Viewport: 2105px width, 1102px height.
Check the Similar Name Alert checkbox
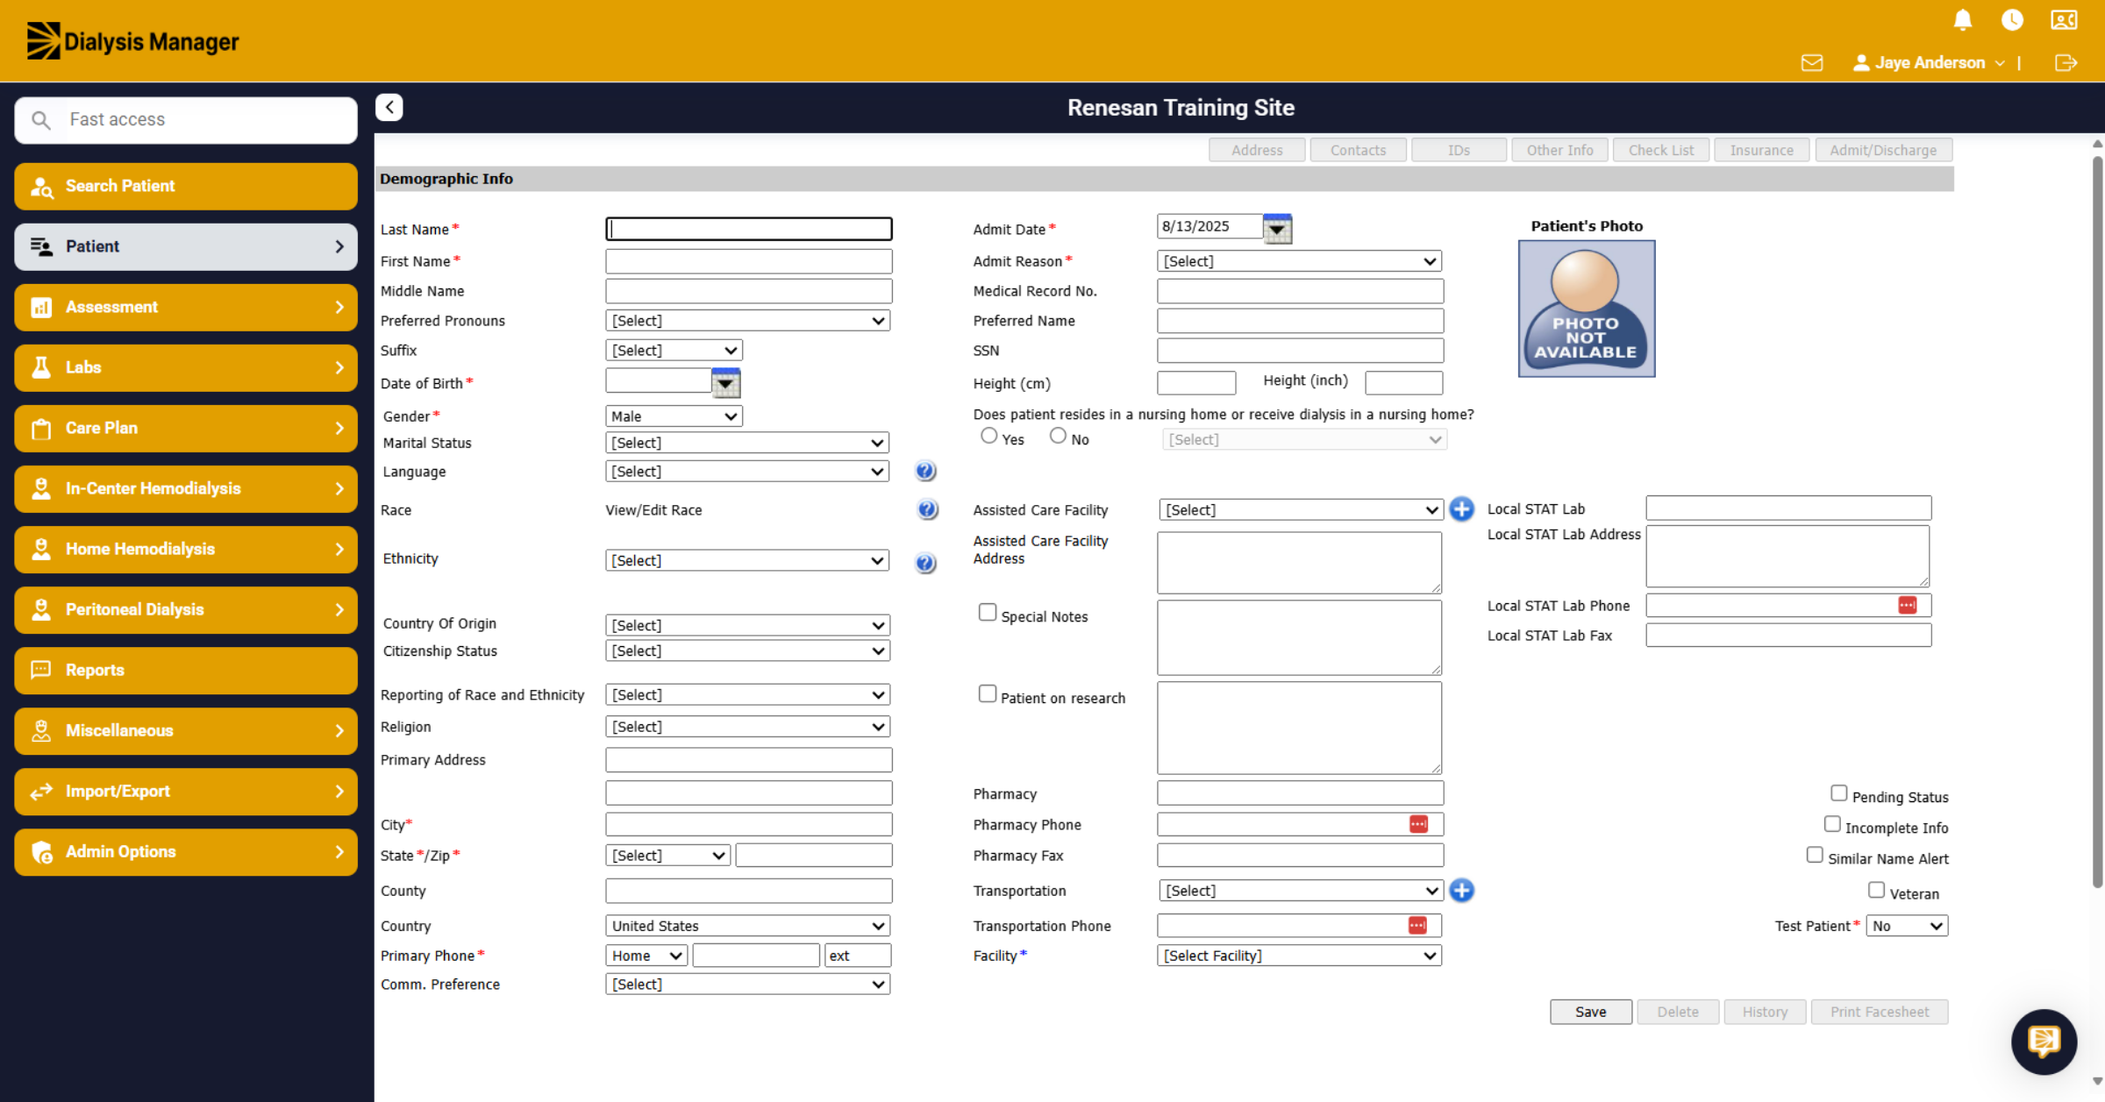1815,855
